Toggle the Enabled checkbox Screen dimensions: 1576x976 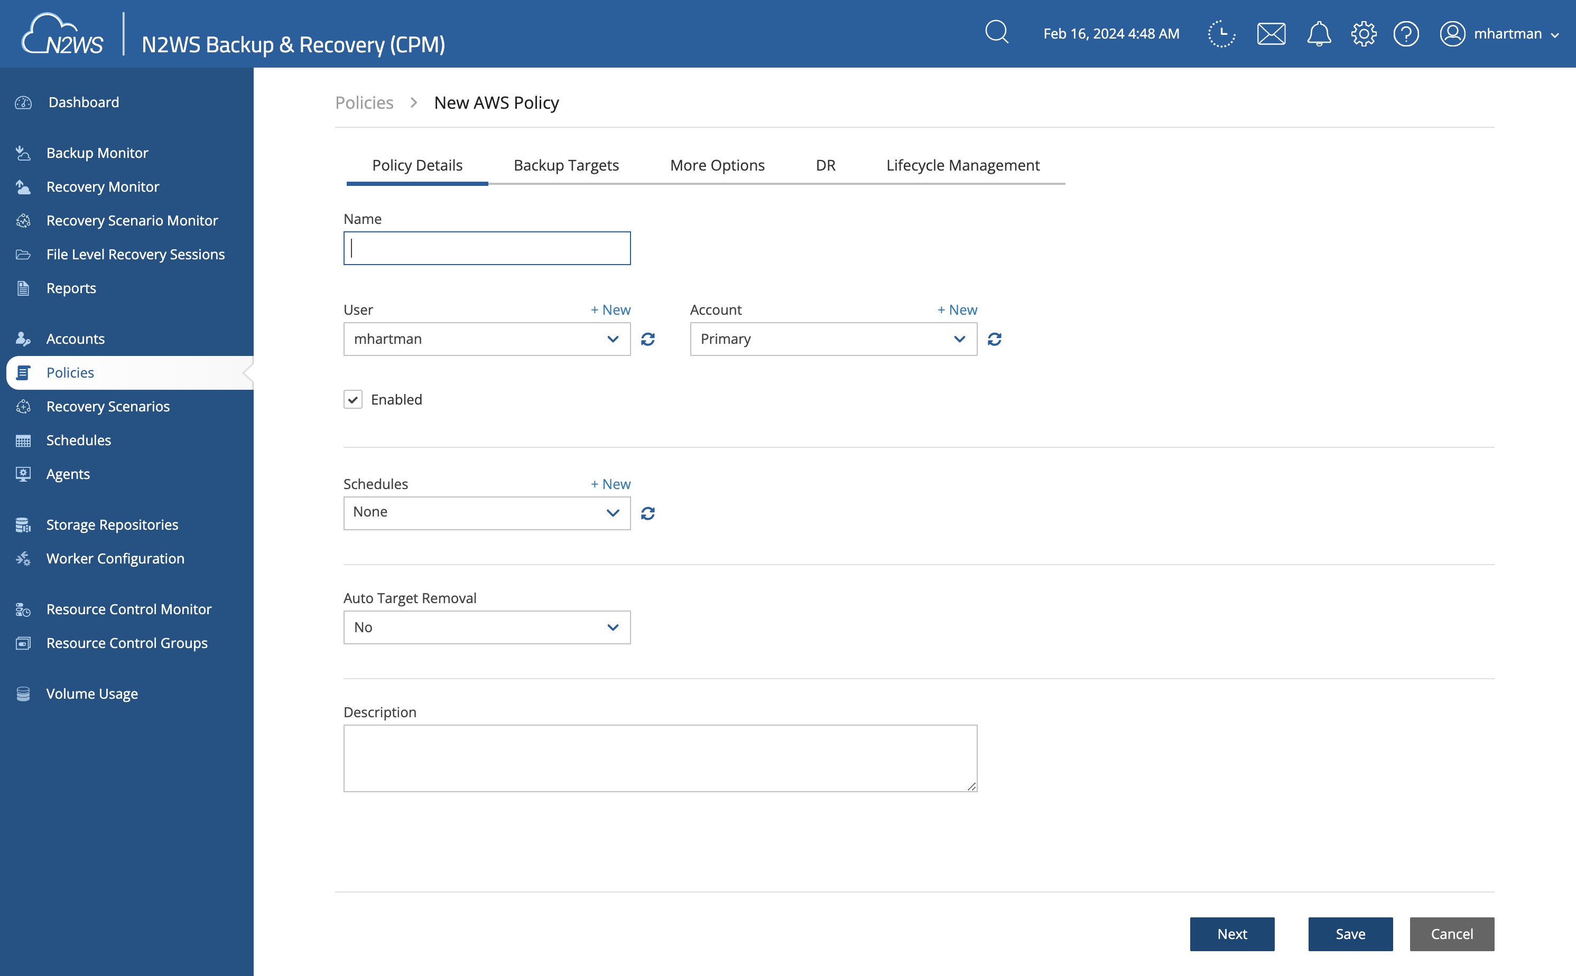coord(353,400)
